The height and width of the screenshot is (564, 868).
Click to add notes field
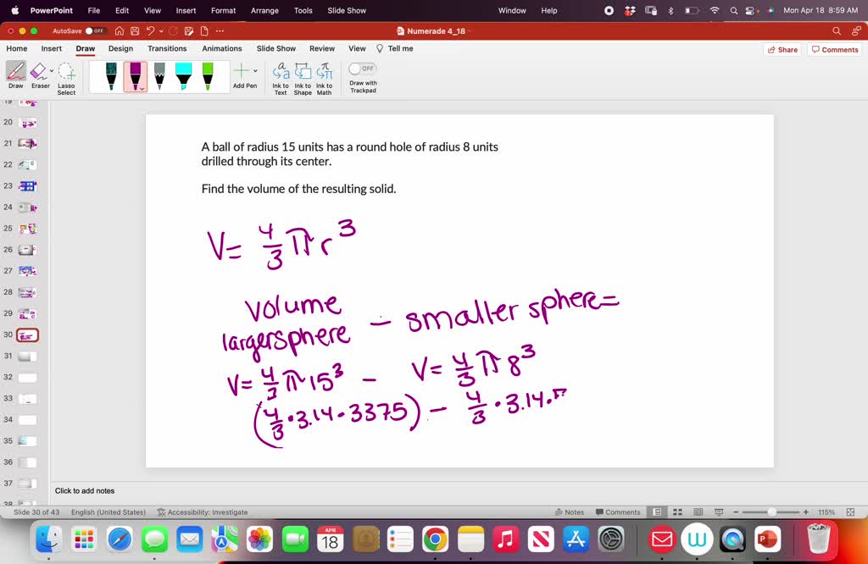[x=85, y=490]
